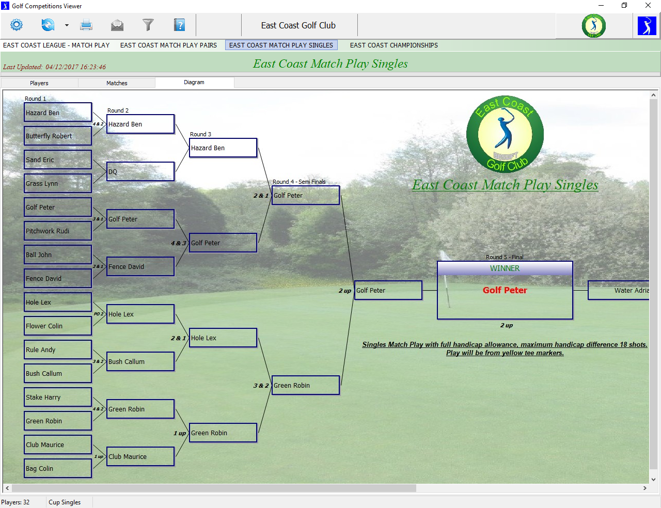This screenshot has height=508, width=661.
Task: Click the Water Adrian finalist box
Action: click(x=619, y=290)
